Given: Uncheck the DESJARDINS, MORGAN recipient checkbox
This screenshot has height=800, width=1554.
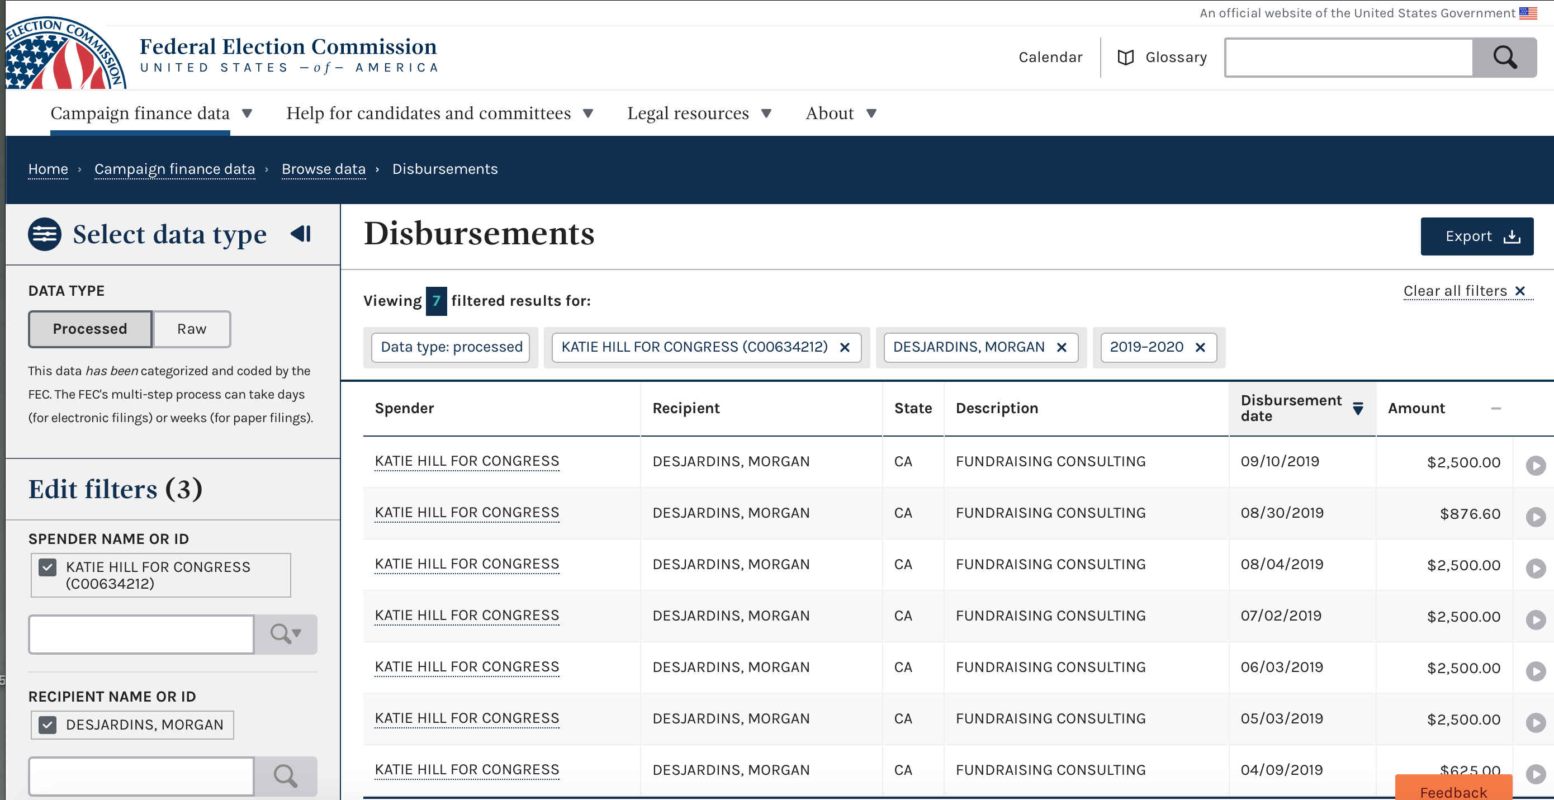Looking at the screenshot, I should coord(48,725).
